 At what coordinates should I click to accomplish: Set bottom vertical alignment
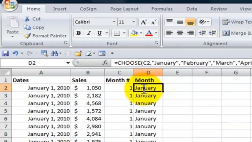pyautogui.click(x=190, y=22)
